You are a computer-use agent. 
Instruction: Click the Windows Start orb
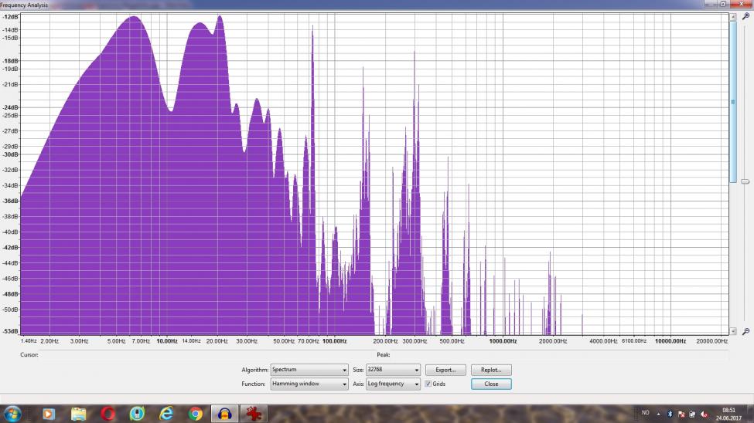(13, 415)
